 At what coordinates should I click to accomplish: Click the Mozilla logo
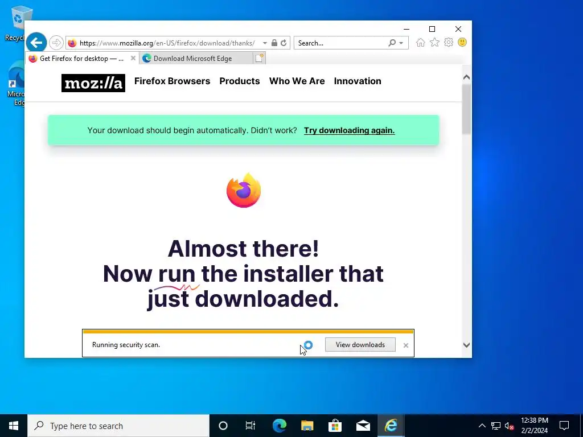pyautogui.click(x=93, y=83)
